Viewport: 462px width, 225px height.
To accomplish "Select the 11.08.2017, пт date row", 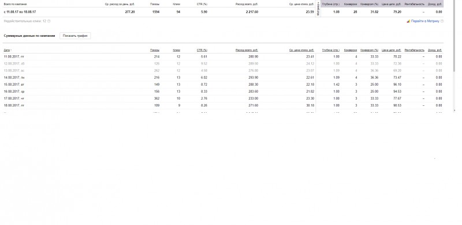I will point(223,57).
